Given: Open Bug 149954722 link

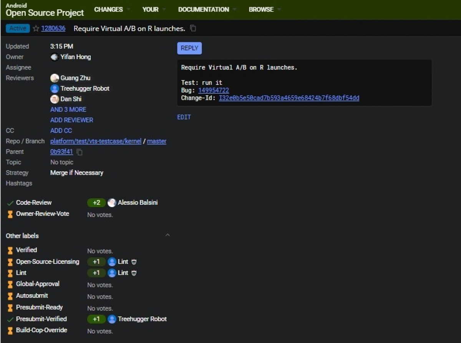Looking at the screenshot, I should pyautogui.click(x=214, y=90).
